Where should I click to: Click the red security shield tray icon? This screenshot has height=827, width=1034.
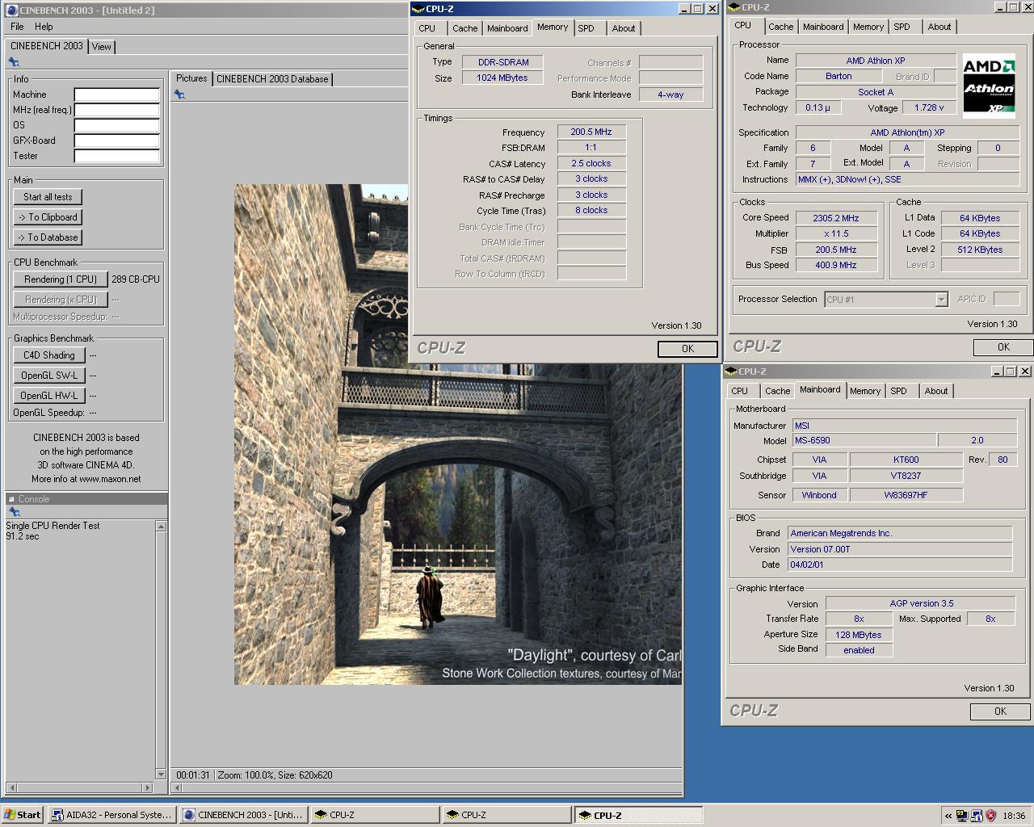990,815
